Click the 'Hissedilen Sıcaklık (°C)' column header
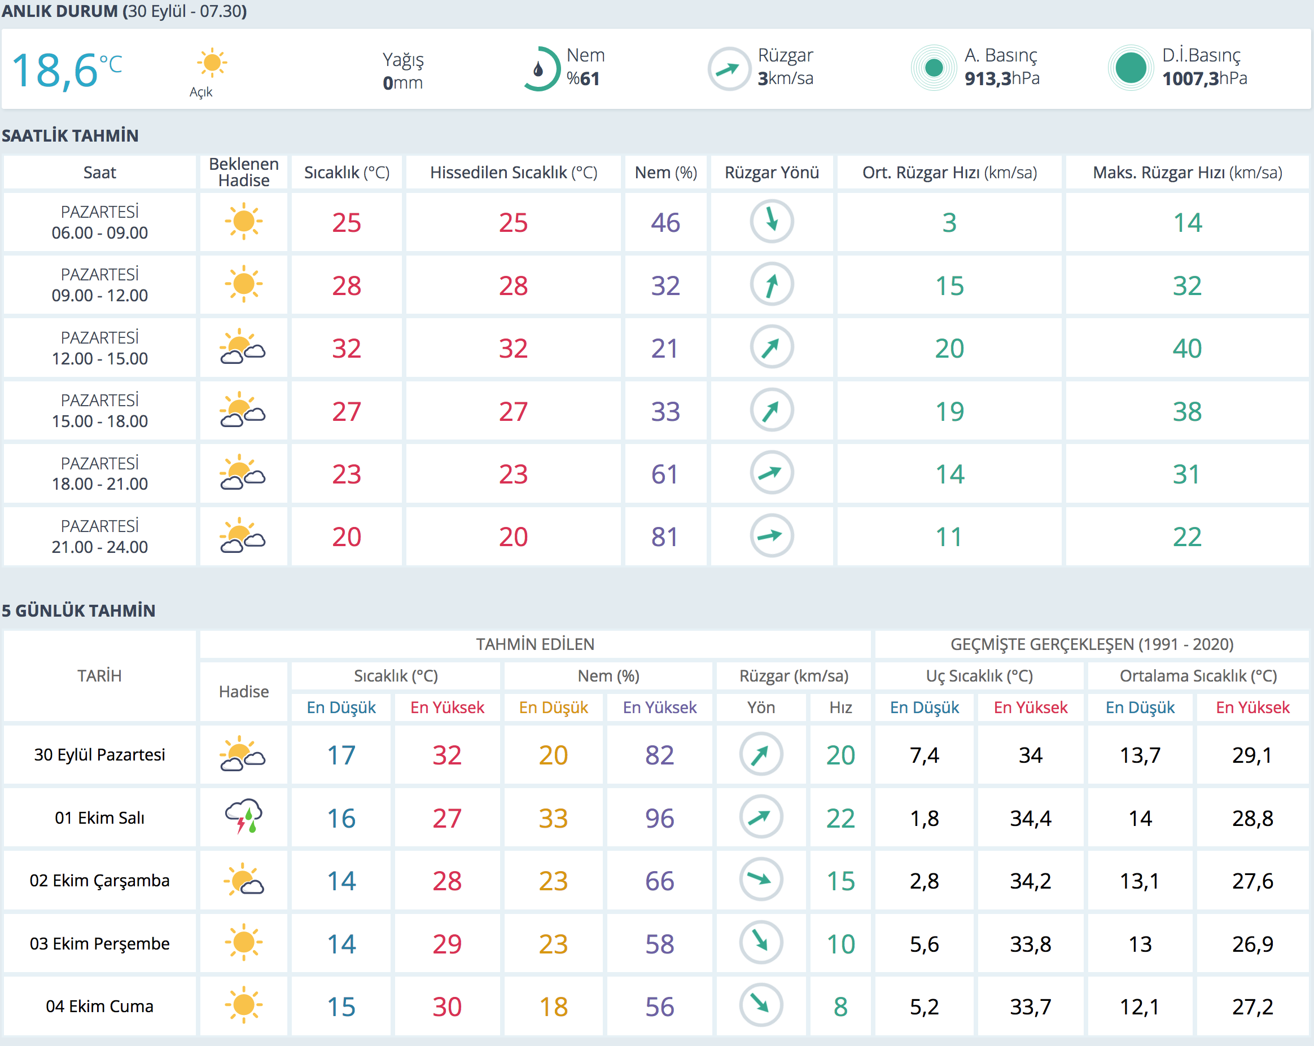Image resolution: width=1314 pixels, height=1046 pixels. (x=513, y=173)
